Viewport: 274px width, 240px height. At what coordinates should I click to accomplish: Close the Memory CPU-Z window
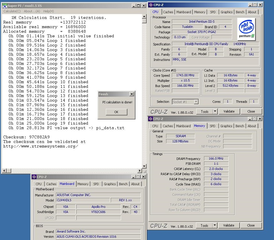coord(260,119)
